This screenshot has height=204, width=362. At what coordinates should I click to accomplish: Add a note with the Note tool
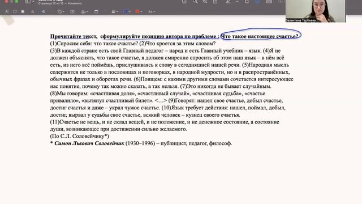[x=96, y=11]
